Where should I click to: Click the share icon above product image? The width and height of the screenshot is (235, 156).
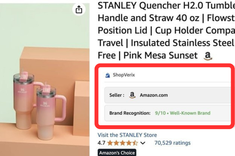[79, 10]
